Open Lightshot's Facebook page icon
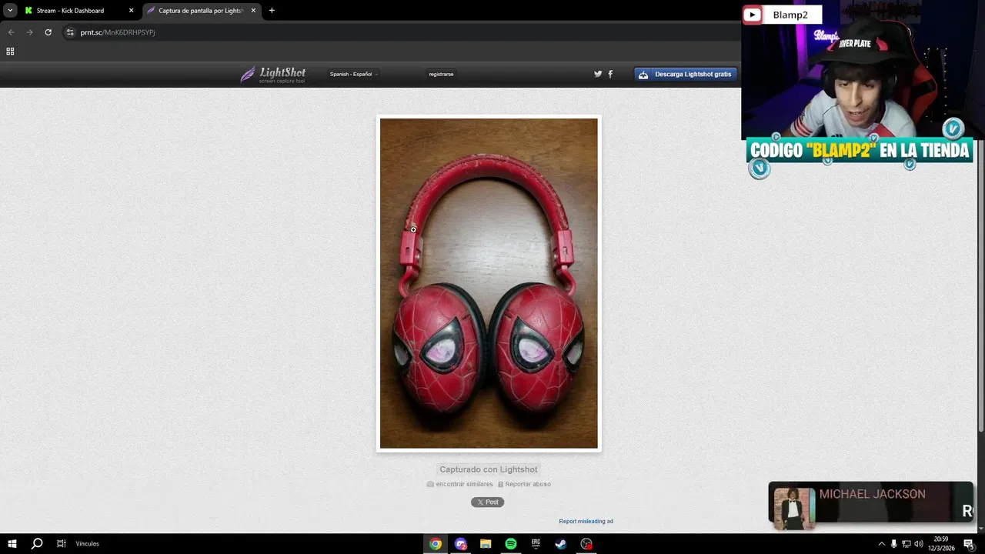This screenshot has height=554, width=985. point(610,74)
